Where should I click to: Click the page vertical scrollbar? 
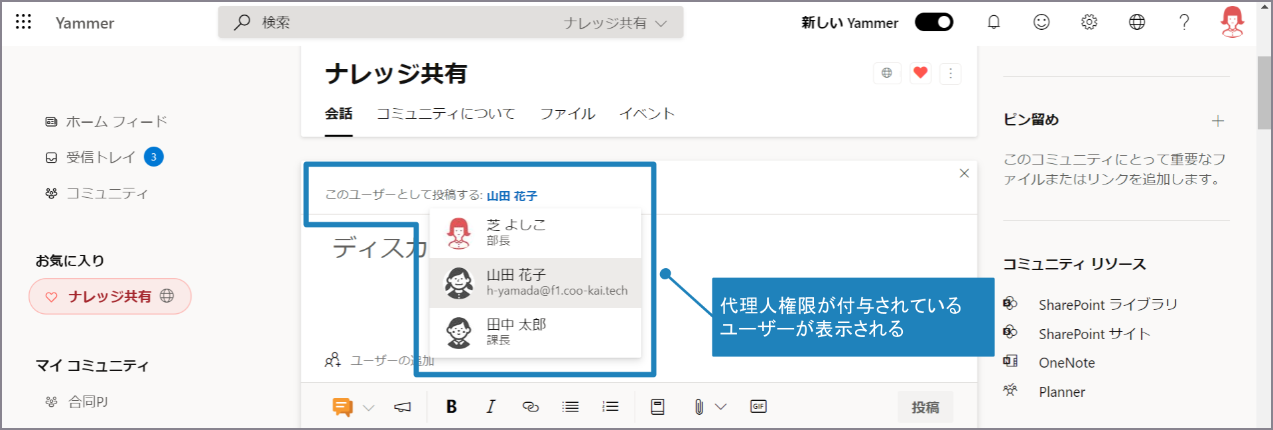click(1264, 93)
